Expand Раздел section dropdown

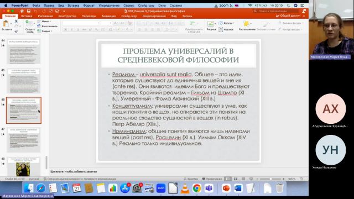click(x=45, y=31)
